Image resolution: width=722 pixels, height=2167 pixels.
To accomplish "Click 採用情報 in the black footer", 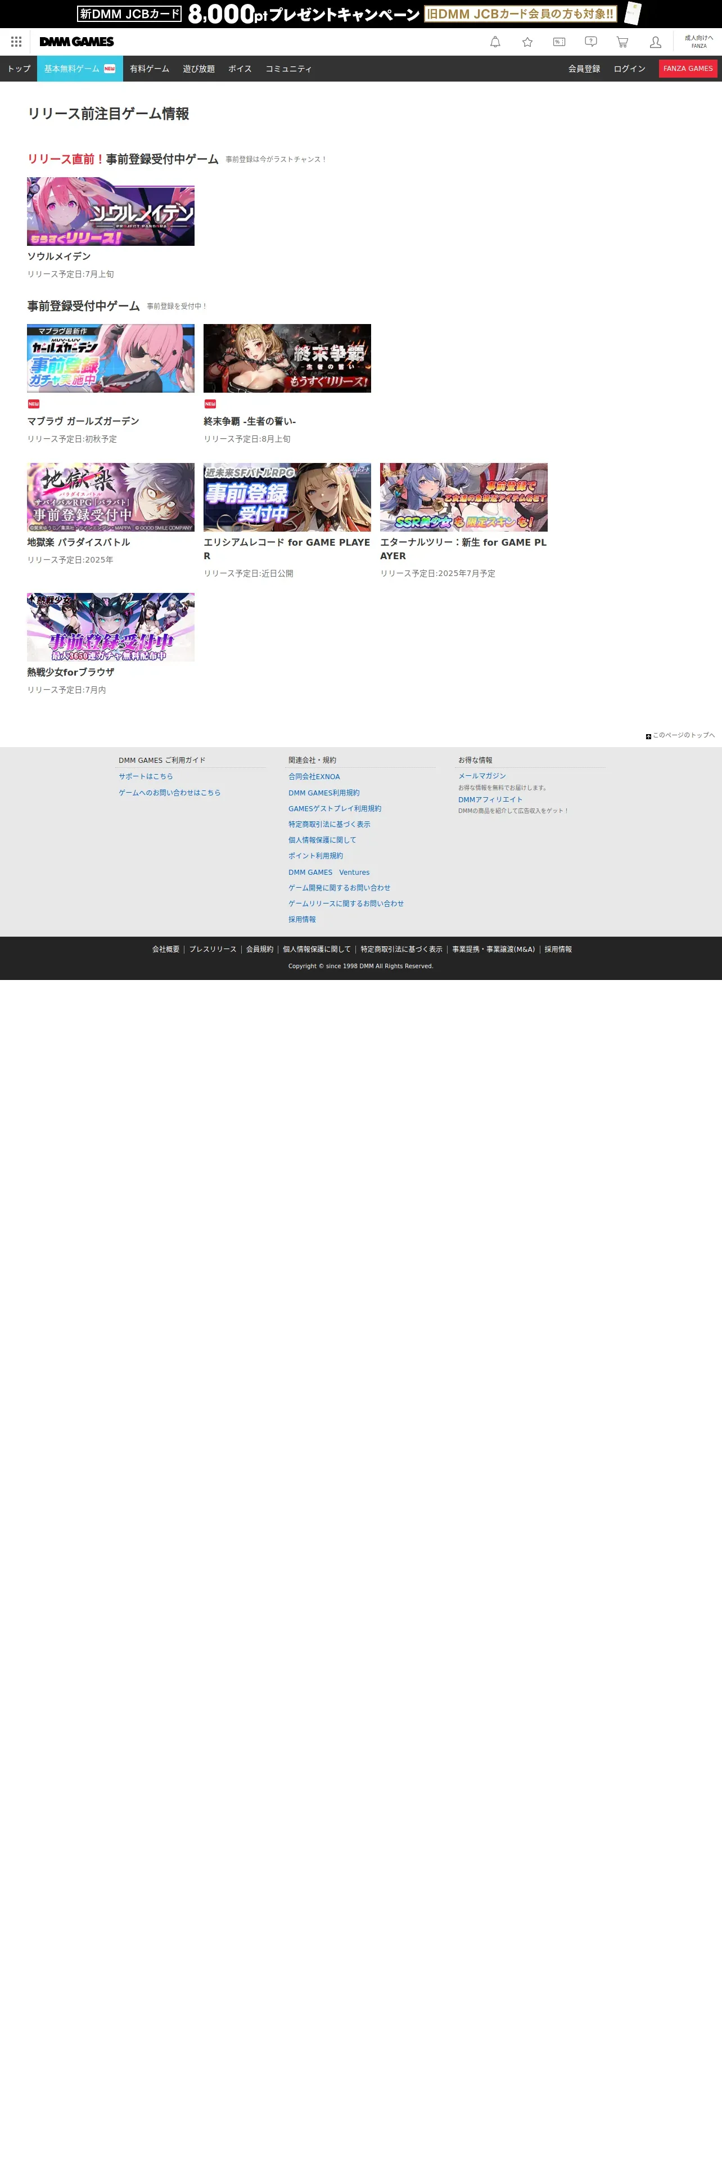I will 558,949.
